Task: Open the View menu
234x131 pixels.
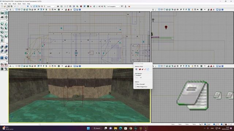Action: tap(10, 4)
